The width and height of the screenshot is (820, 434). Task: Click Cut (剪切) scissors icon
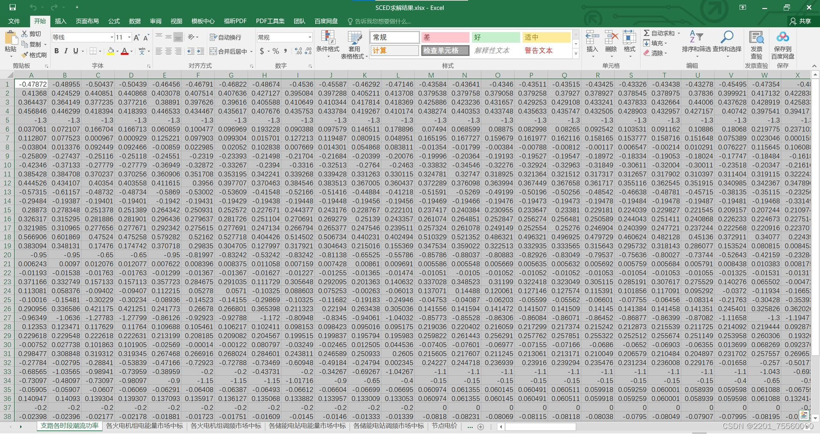click(24, 34)
